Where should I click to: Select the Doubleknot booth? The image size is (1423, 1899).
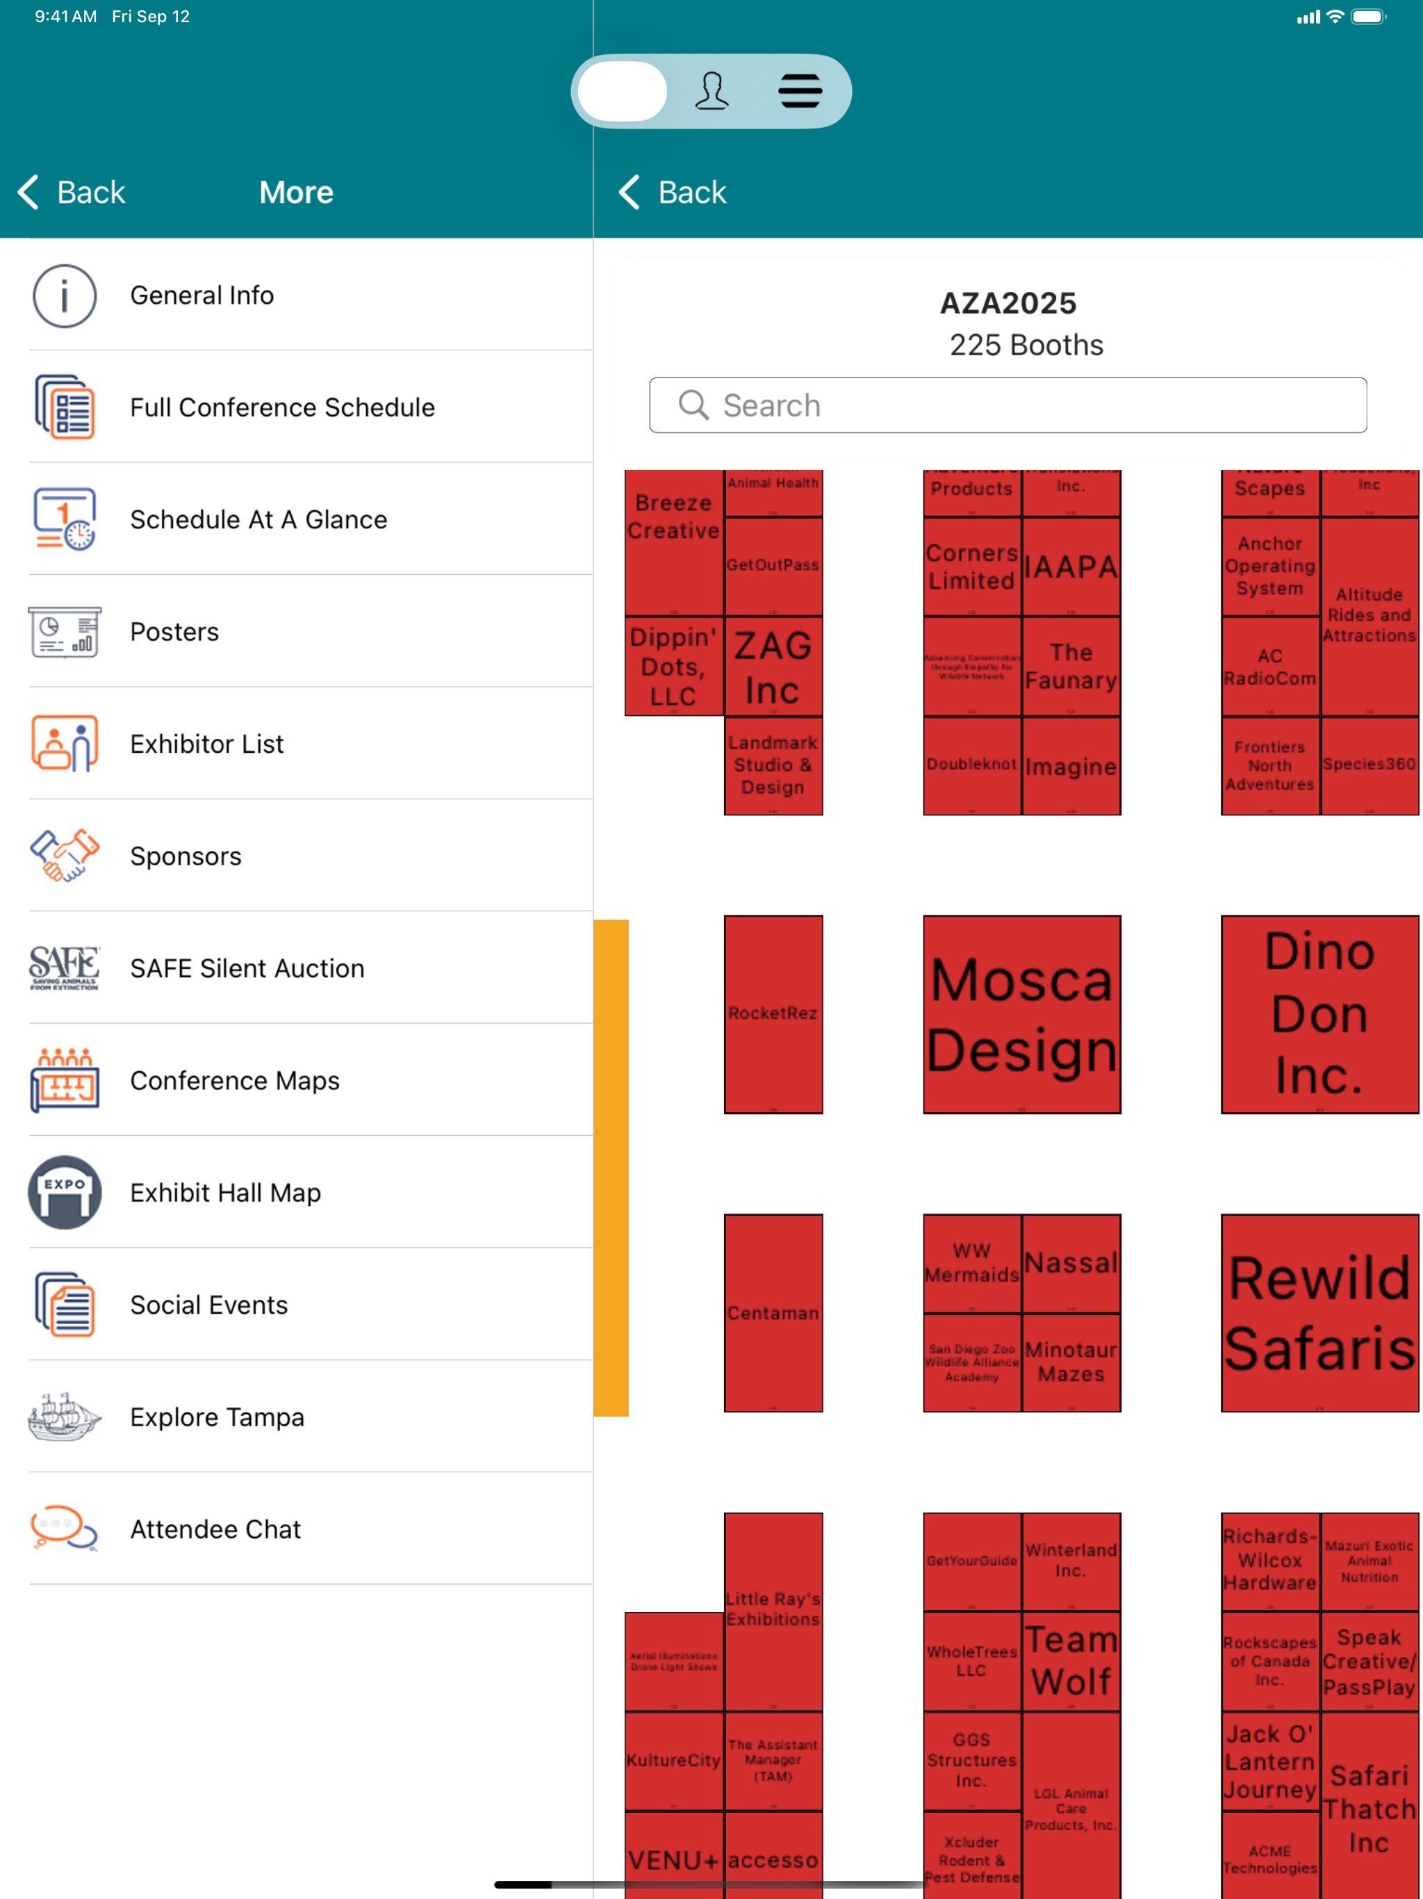971,766
